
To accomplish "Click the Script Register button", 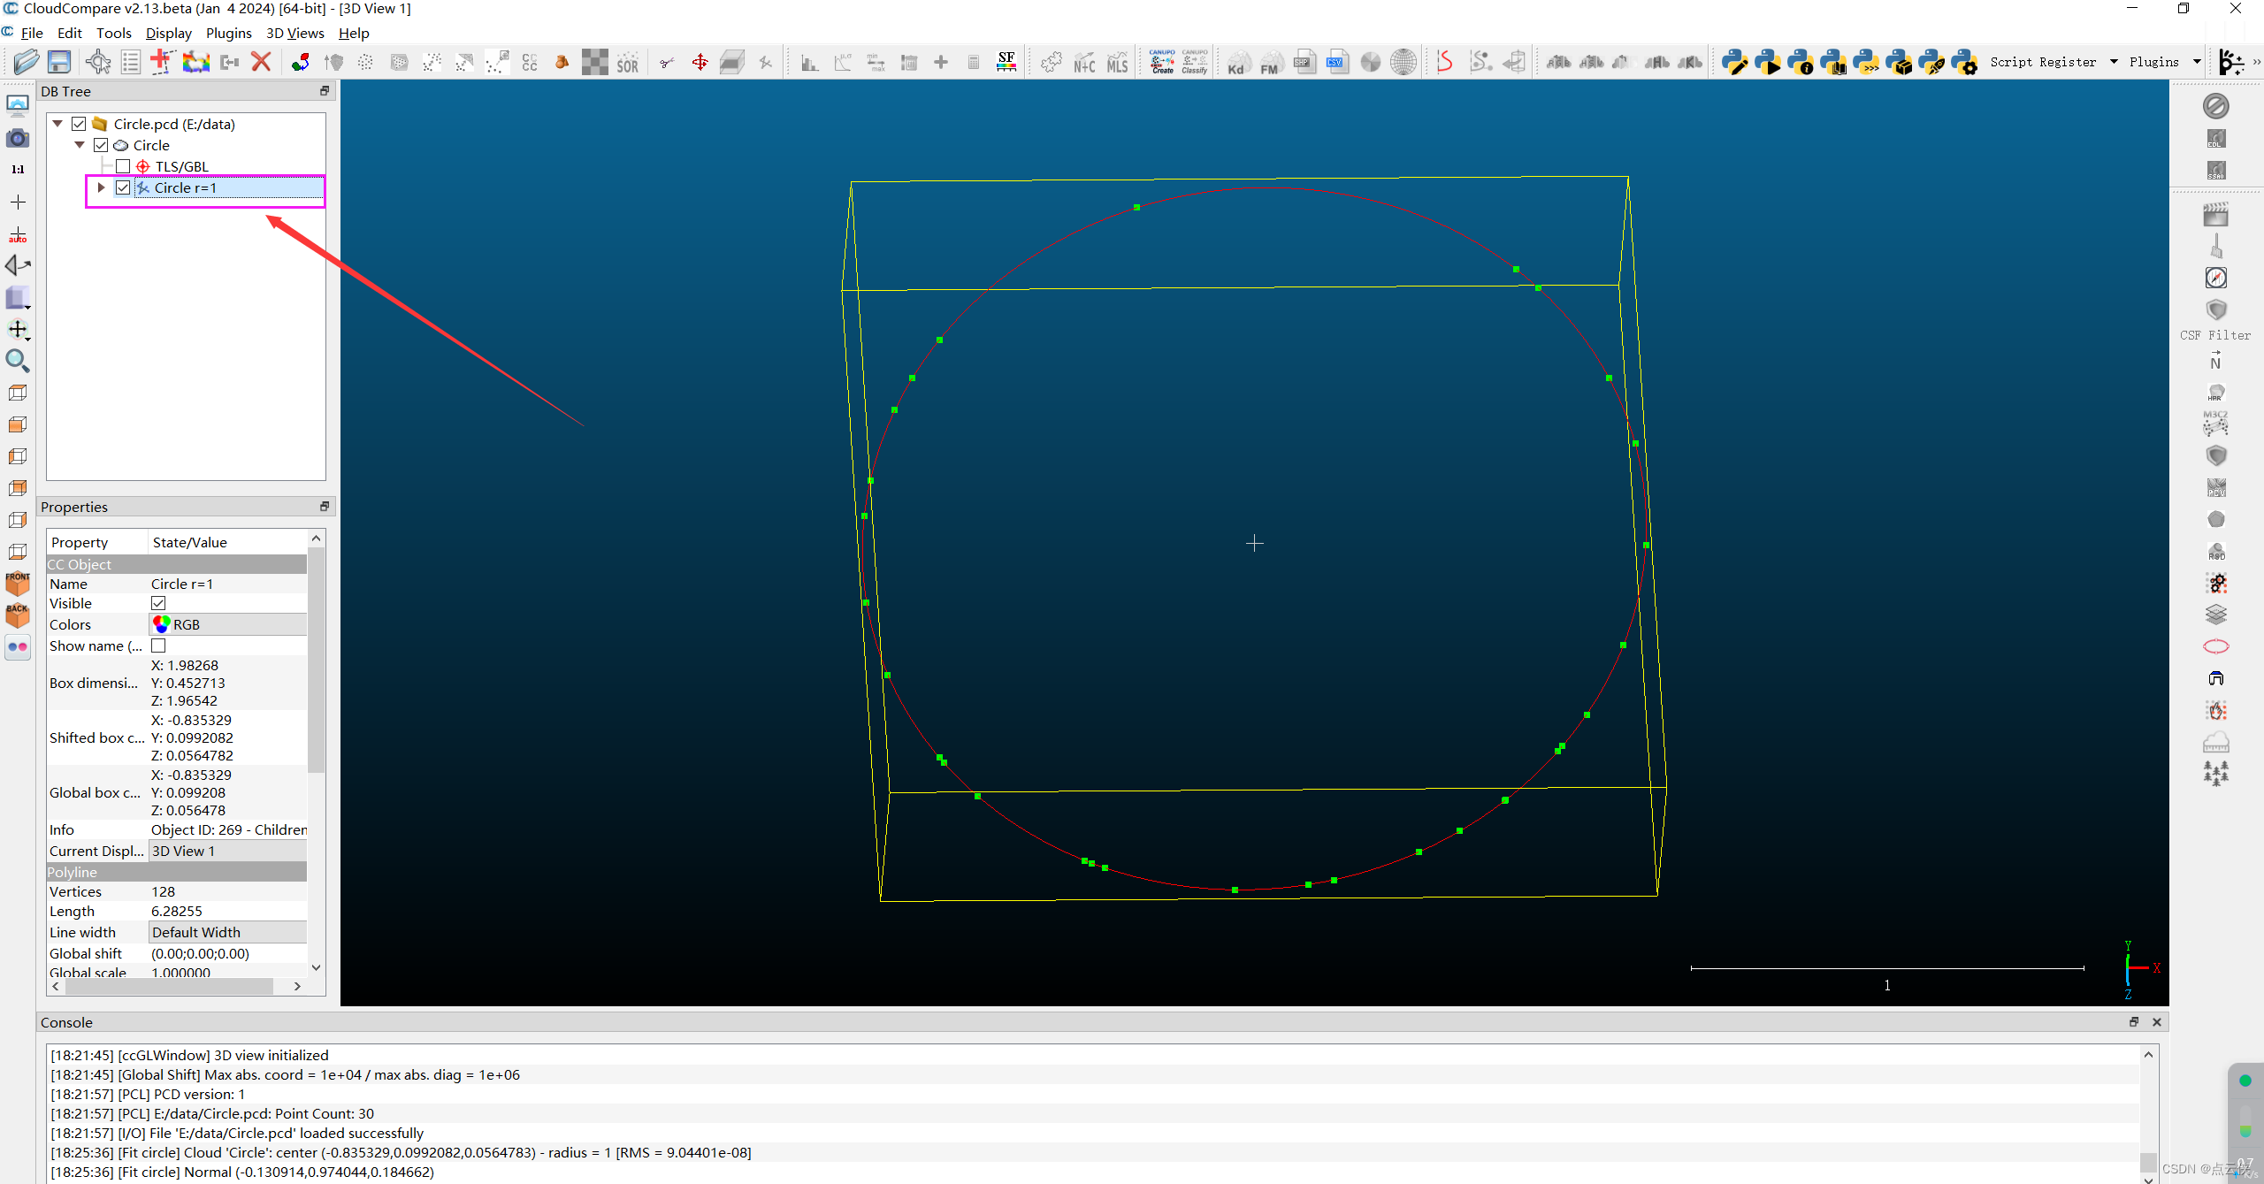I will 2043,62.
